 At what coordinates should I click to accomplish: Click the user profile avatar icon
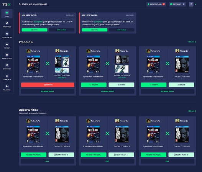[x=191, y=4]
